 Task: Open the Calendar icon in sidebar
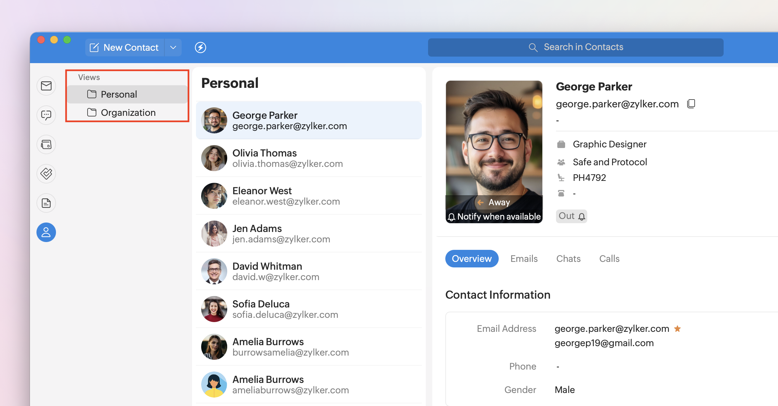pos(46,144)
